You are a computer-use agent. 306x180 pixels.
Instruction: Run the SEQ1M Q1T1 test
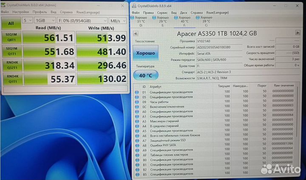click(12, 51)
